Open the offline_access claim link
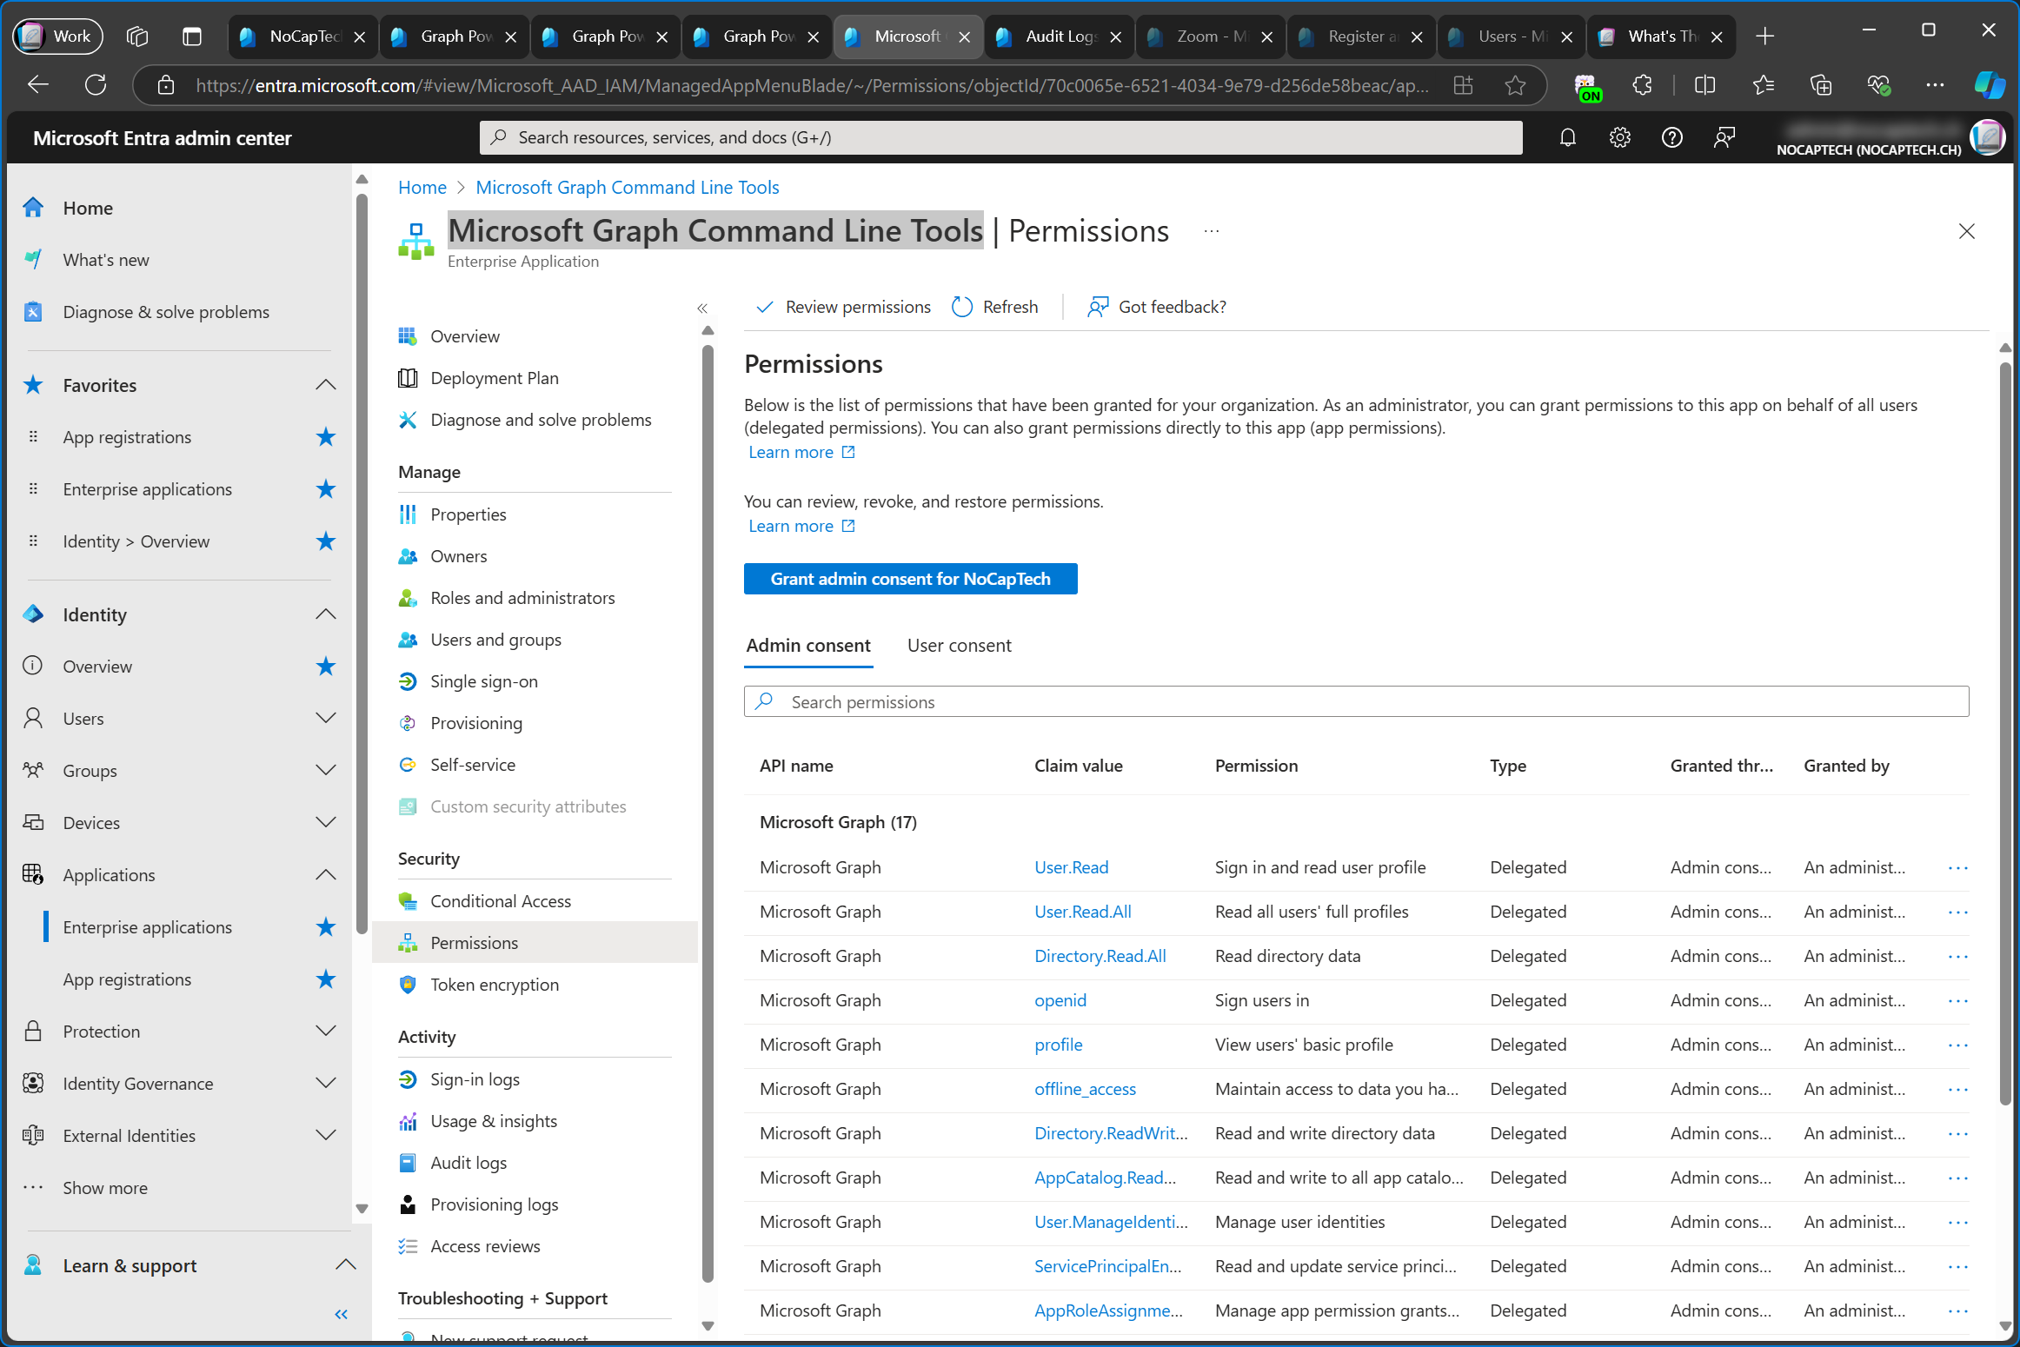This screenshot has height=1347, width=2020. pos(1085,1089)
